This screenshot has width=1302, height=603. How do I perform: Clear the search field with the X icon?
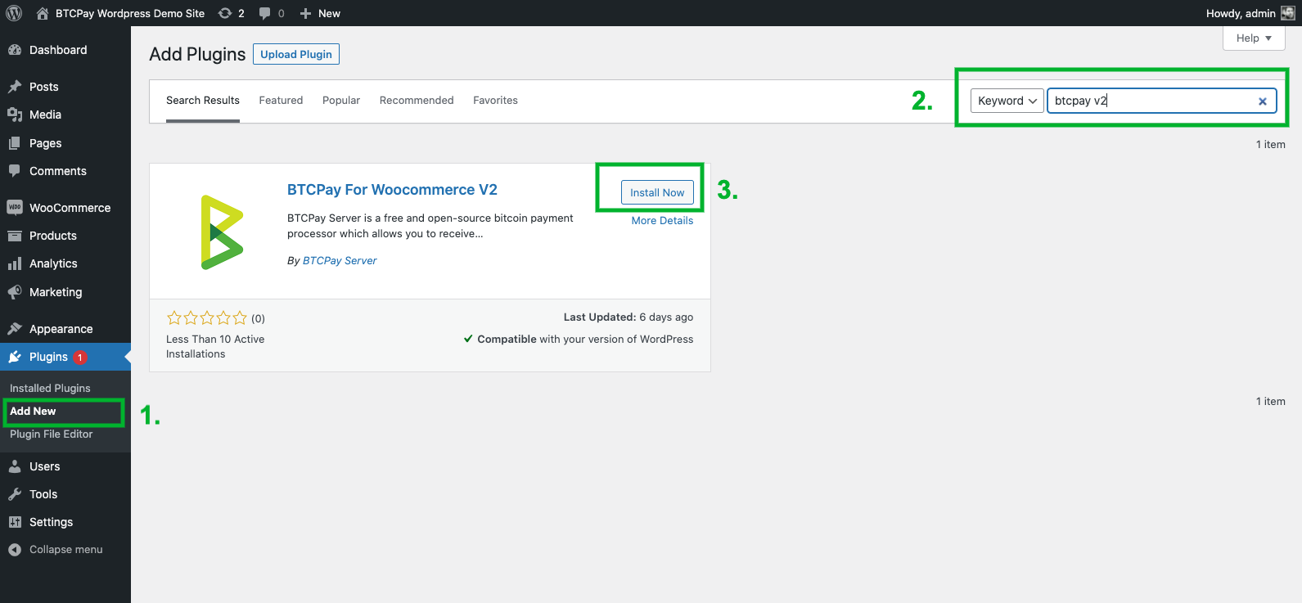[x=1262, y=101]
